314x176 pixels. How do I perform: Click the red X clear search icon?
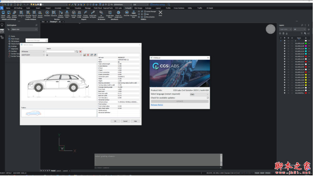80,52
